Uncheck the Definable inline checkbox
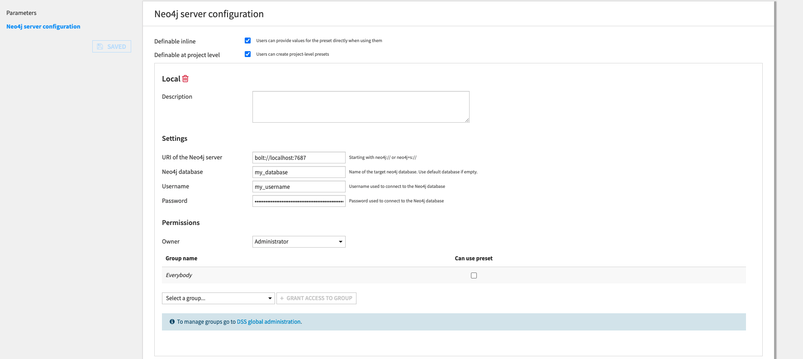This screenshot has height=359, width=803. (x=247, y=41)
